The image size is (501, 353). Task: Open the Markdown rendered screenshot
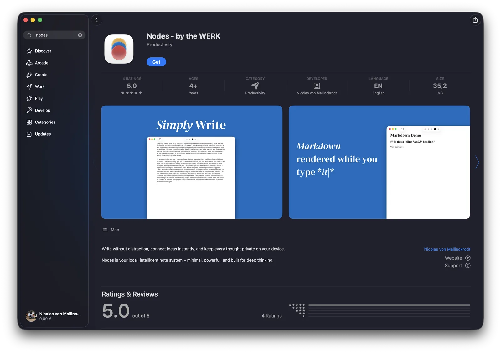pyautogui.click(x=379, y=162)
